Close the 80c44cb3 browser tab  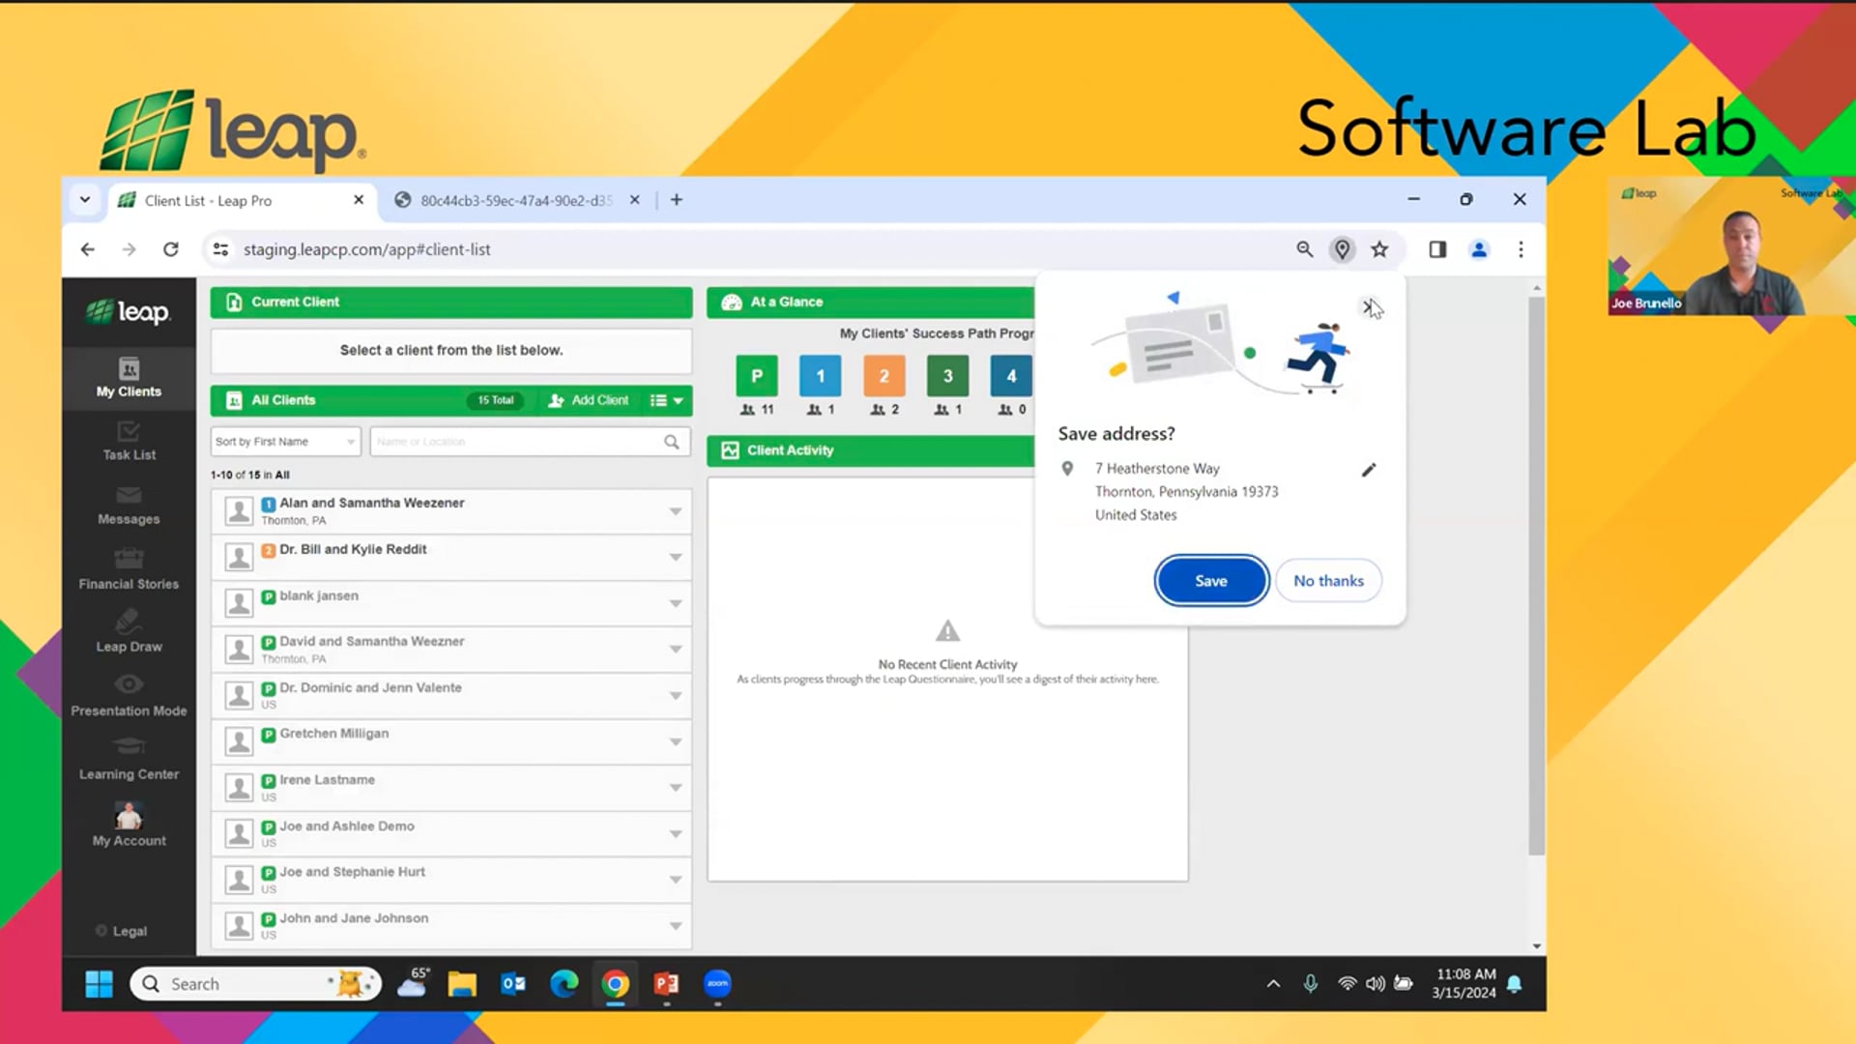tap(635, 200)
